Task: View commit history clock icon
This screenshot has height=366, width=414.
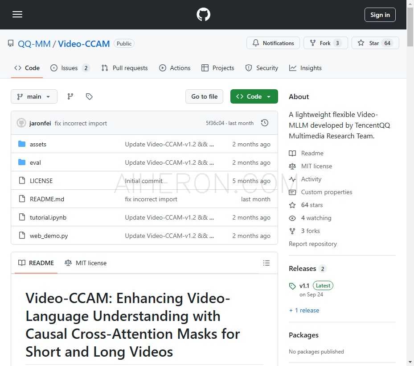Action: (x=265, y=123)
